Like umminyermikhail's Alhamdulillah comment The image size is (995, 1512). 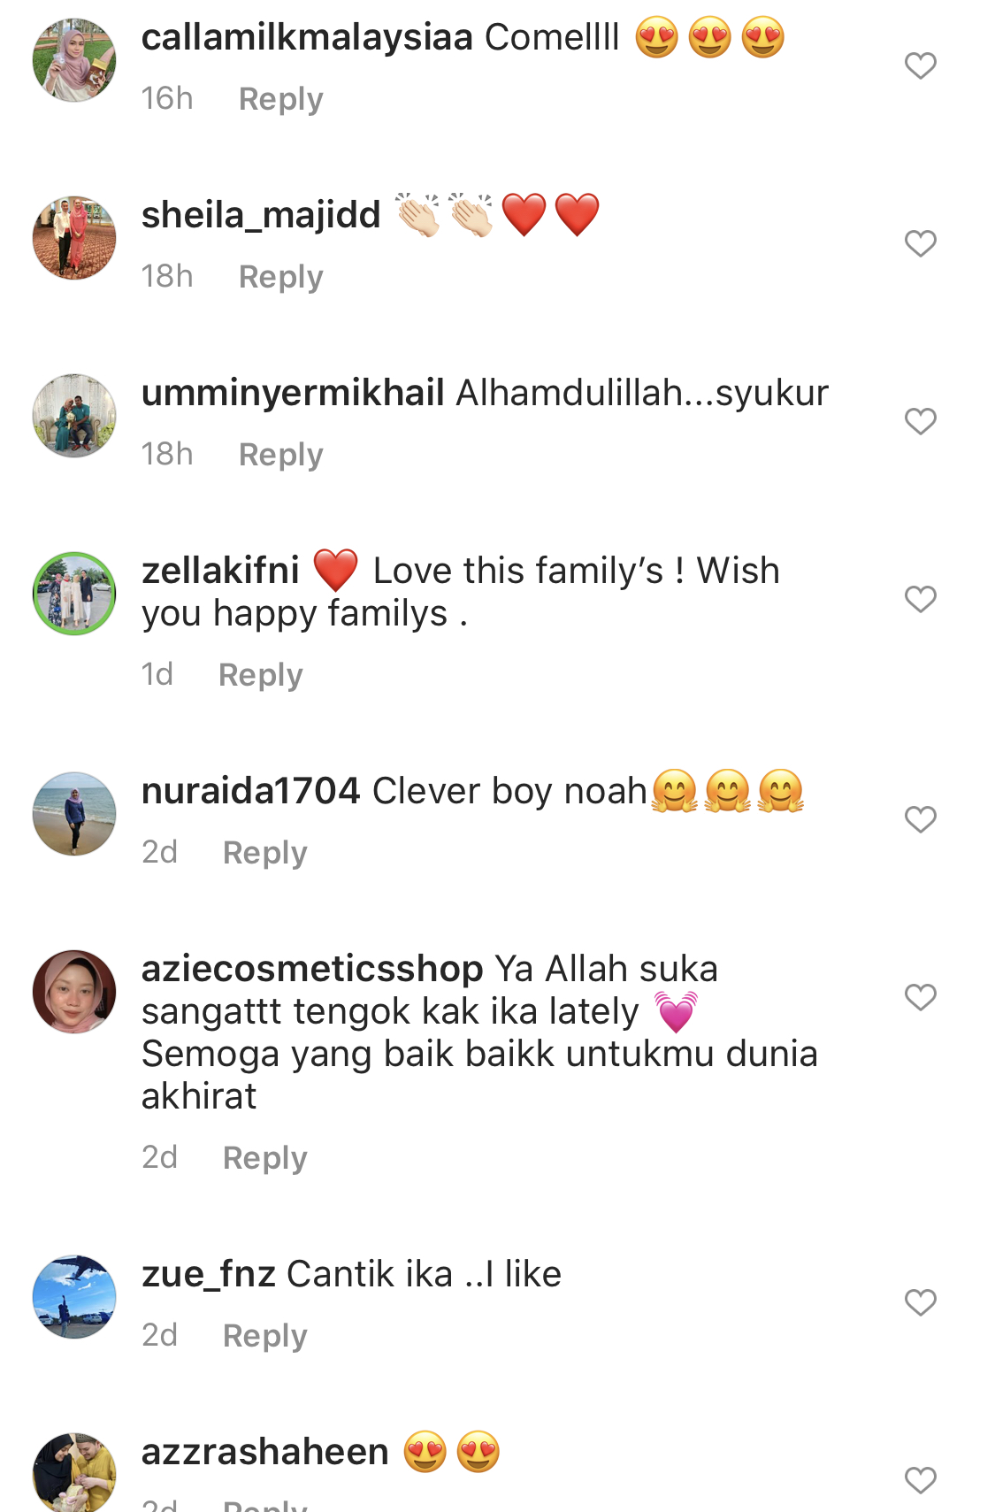coord(920,421)
